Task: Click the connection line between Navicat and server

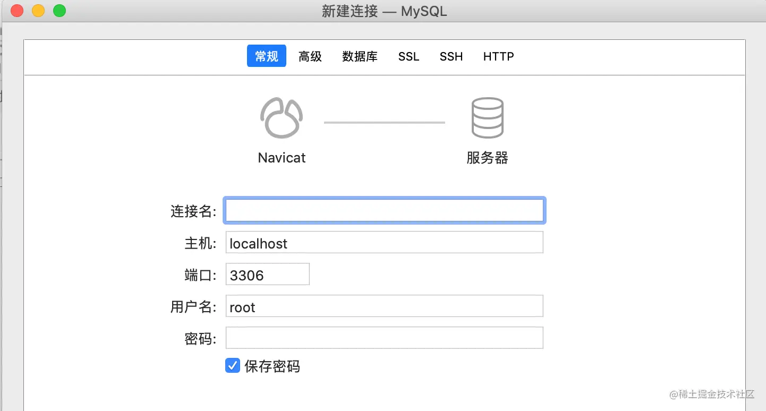Action: coord(384,122)
